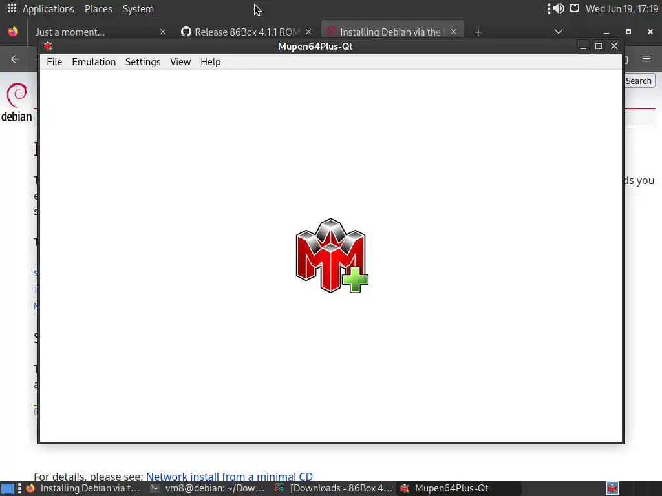Open the Emulation menu
The width and height of the screenshot is (662, 496).
pyautogui.click(x=94, y=62)
